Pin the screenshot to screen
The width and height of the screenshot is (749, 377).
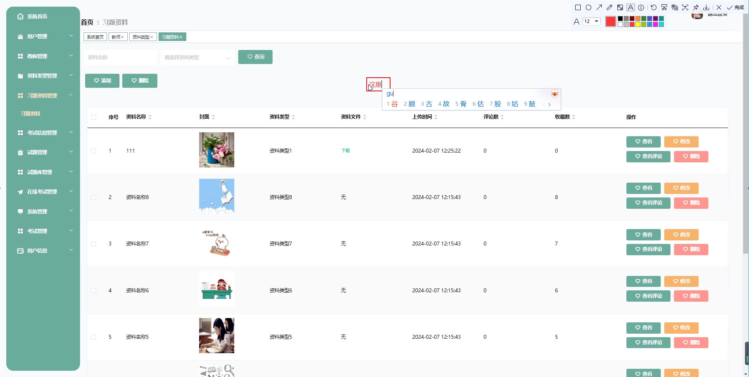696,7
